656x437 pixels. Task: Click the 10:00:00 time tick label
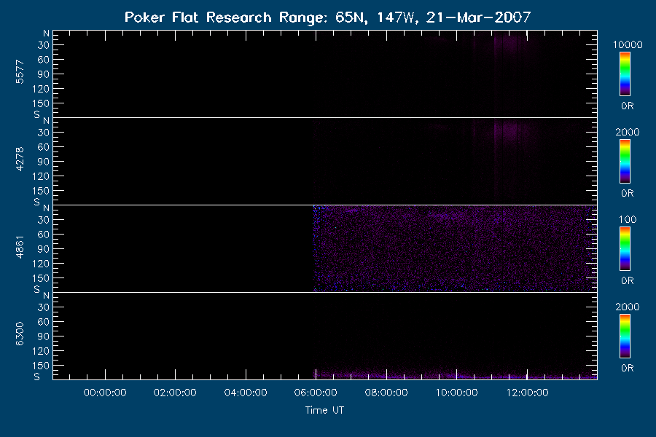[x=457, y=393]
